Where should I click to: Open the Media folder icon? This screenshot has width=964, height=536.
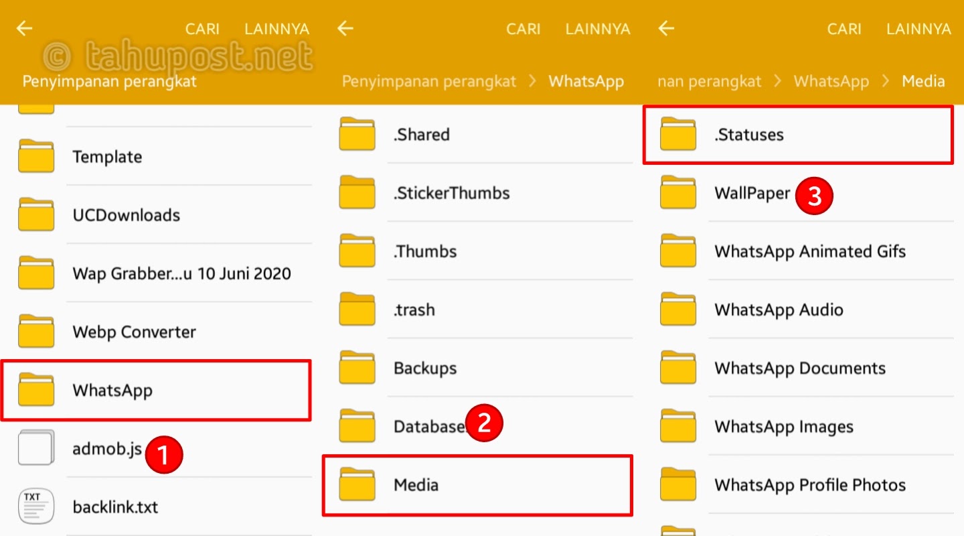pos(357,484)
